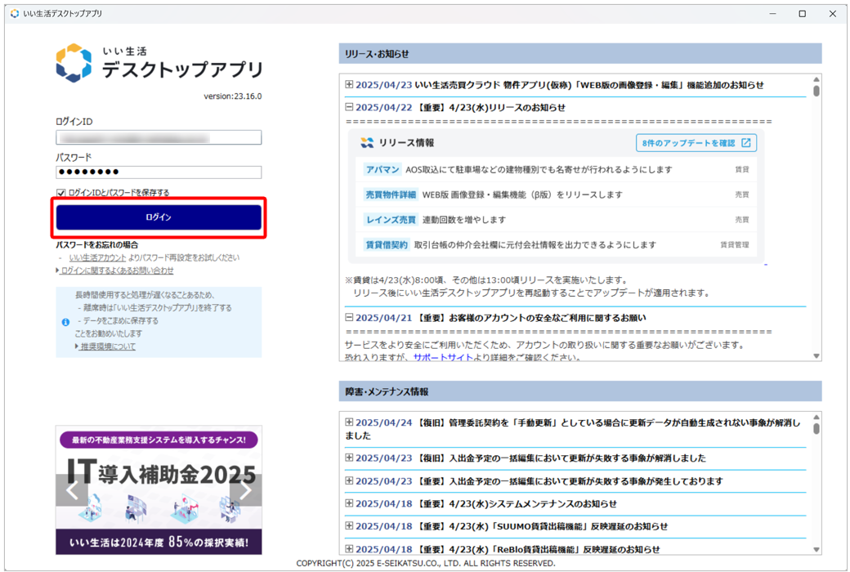Click the リリース情報 logo icon

point(367,143)
